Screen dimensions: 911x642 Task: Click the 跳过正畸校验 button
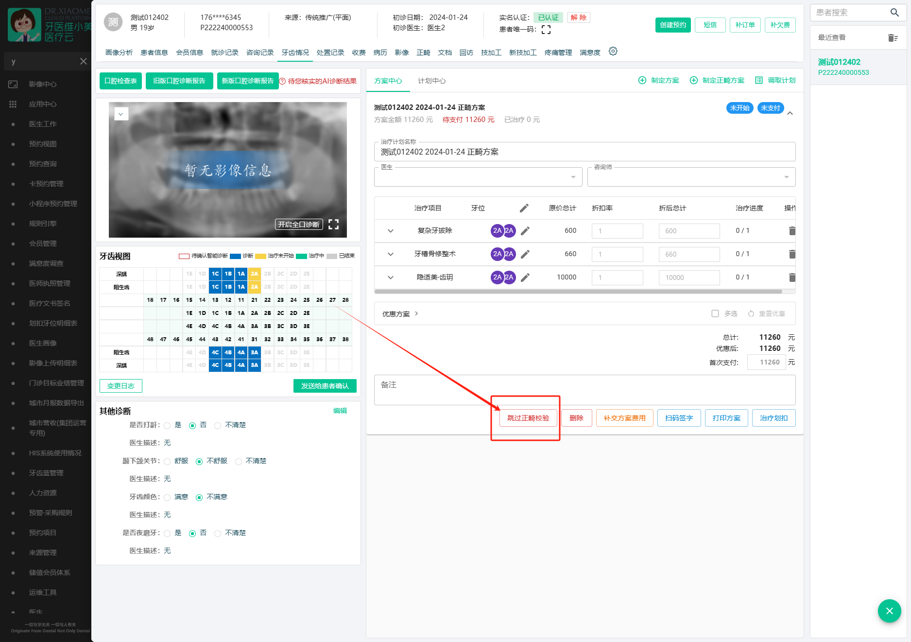click(x=528, y=418)
